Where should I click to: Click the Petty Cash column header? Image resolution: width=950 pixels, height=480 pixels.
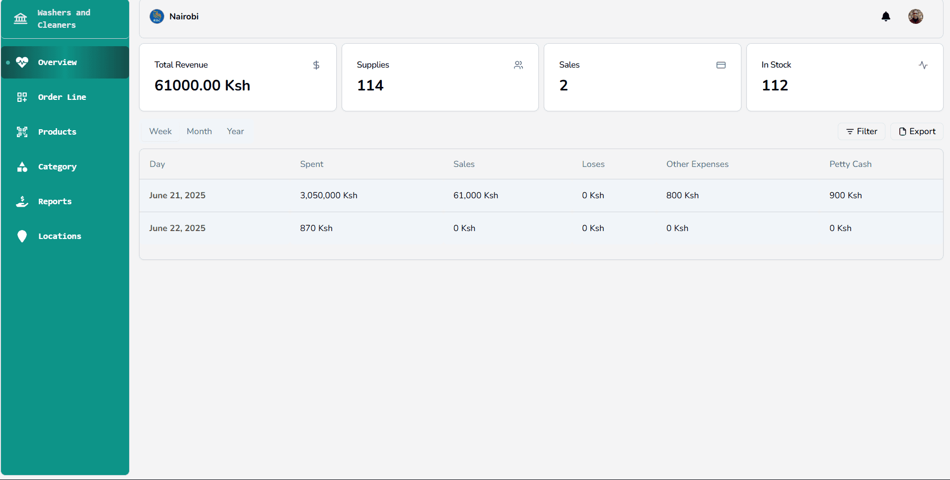tap(850, 164)
